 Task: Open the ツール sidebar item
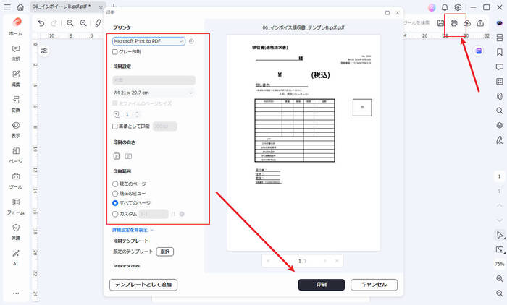[x=16, y=181]
